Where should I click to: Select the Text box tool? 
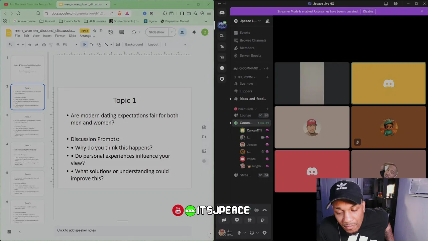click(92, 45)
